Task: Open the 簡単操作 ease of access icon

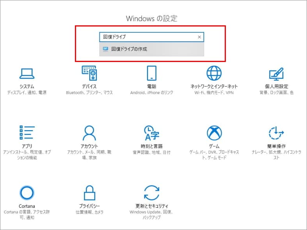Action: pyautogui.click(x=276, y=133)
